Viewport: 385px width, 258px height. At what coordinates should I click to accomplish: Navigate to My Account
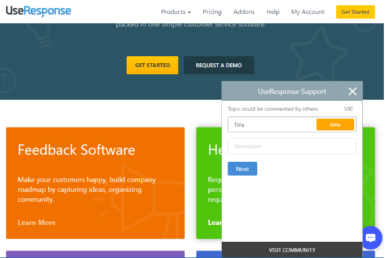[308, 12]
